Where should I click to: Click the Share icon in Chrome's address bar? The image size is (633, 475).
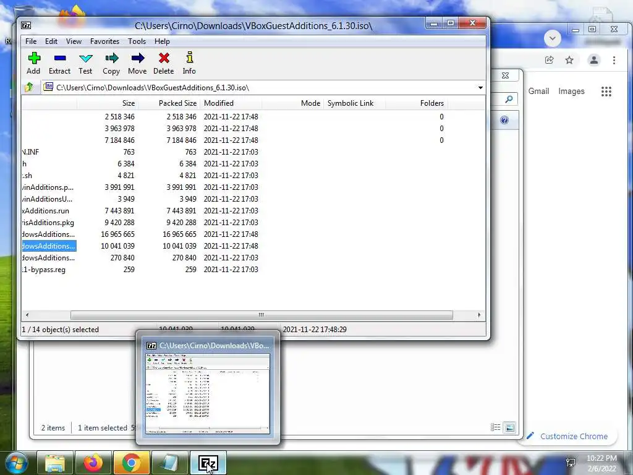point(549,60)
